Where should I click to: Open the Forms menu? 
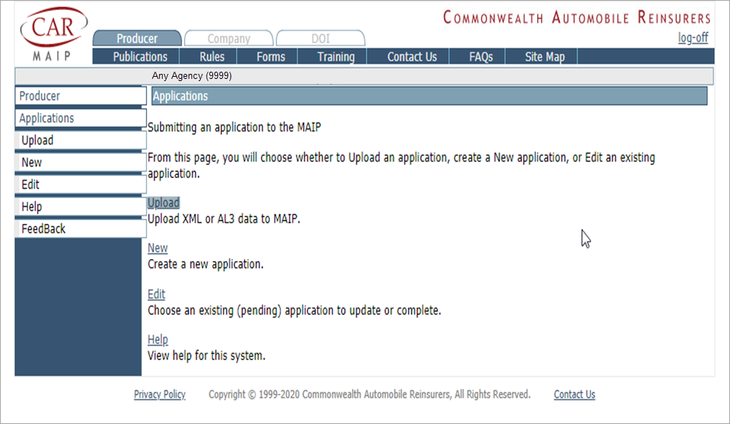pyautogui.click(x=270, y=57)
